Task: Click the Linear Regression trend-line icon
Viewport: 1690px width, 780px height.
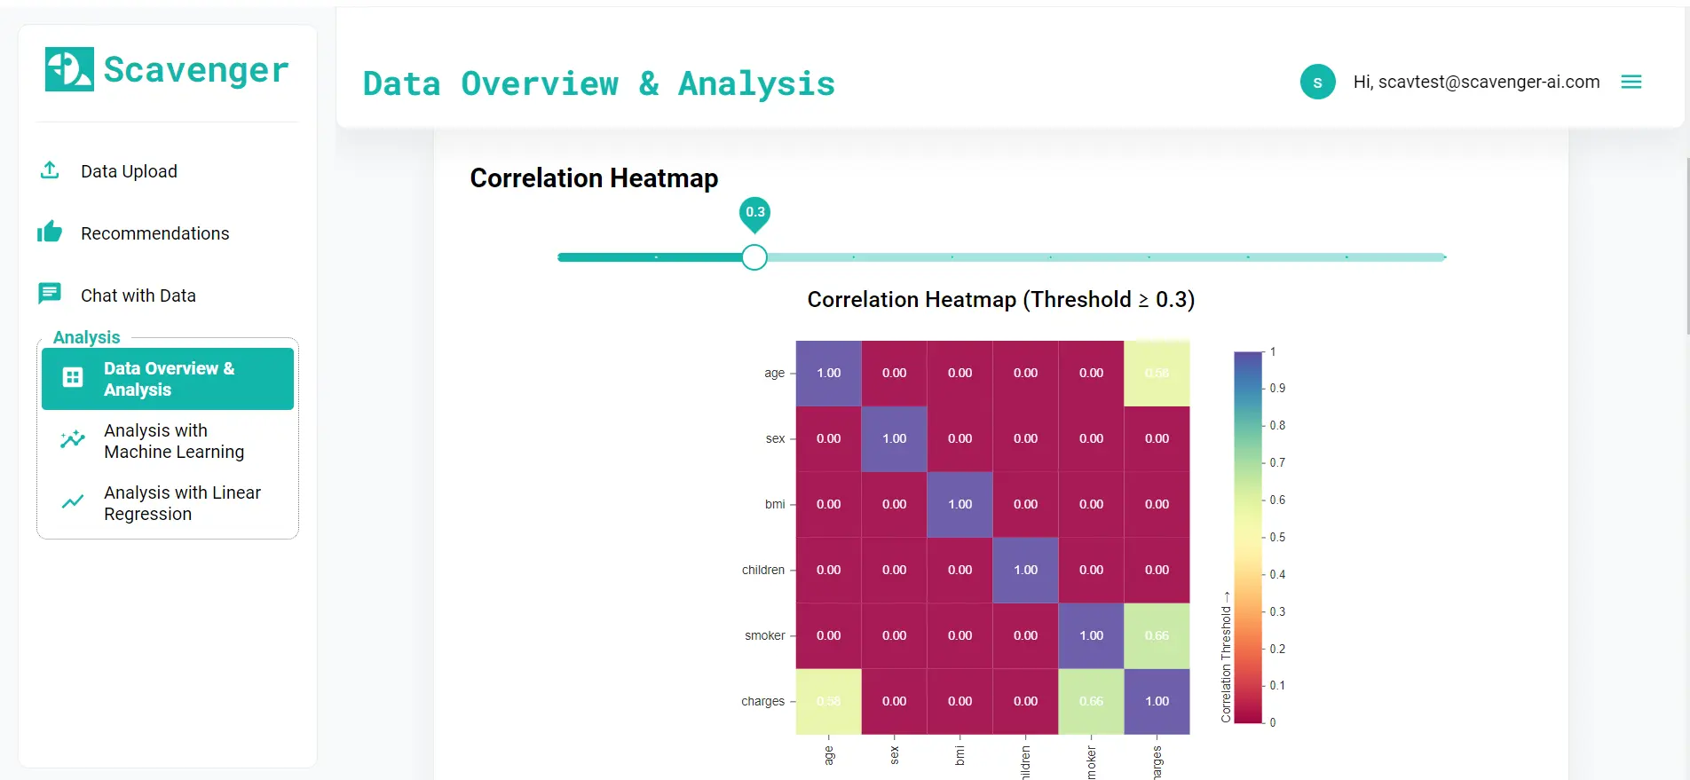Action: point(73,502)
